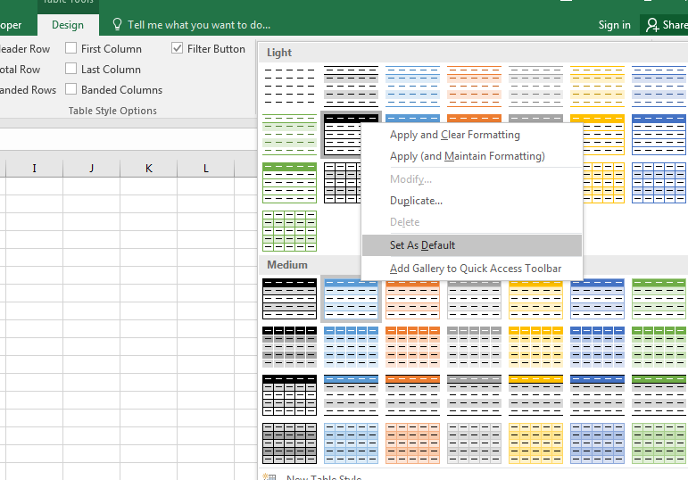
Task: Choose the light blue gridded Medium style, bottom row
Action: 351,443
